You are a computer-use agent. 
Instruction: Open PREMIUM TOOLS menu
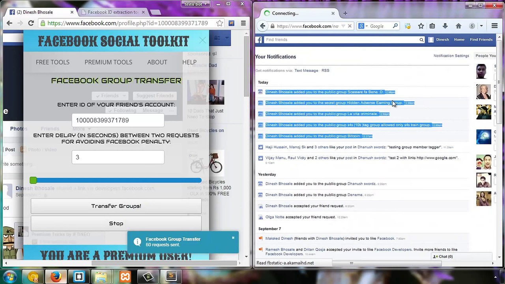click(x=108, y=62)
